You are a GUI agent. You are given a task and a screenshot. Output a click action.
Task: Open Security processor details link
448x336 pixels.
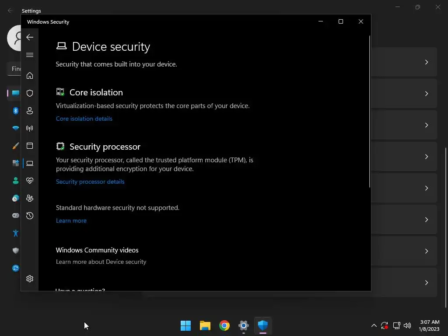pyautogui.click(x=90, y=182)
